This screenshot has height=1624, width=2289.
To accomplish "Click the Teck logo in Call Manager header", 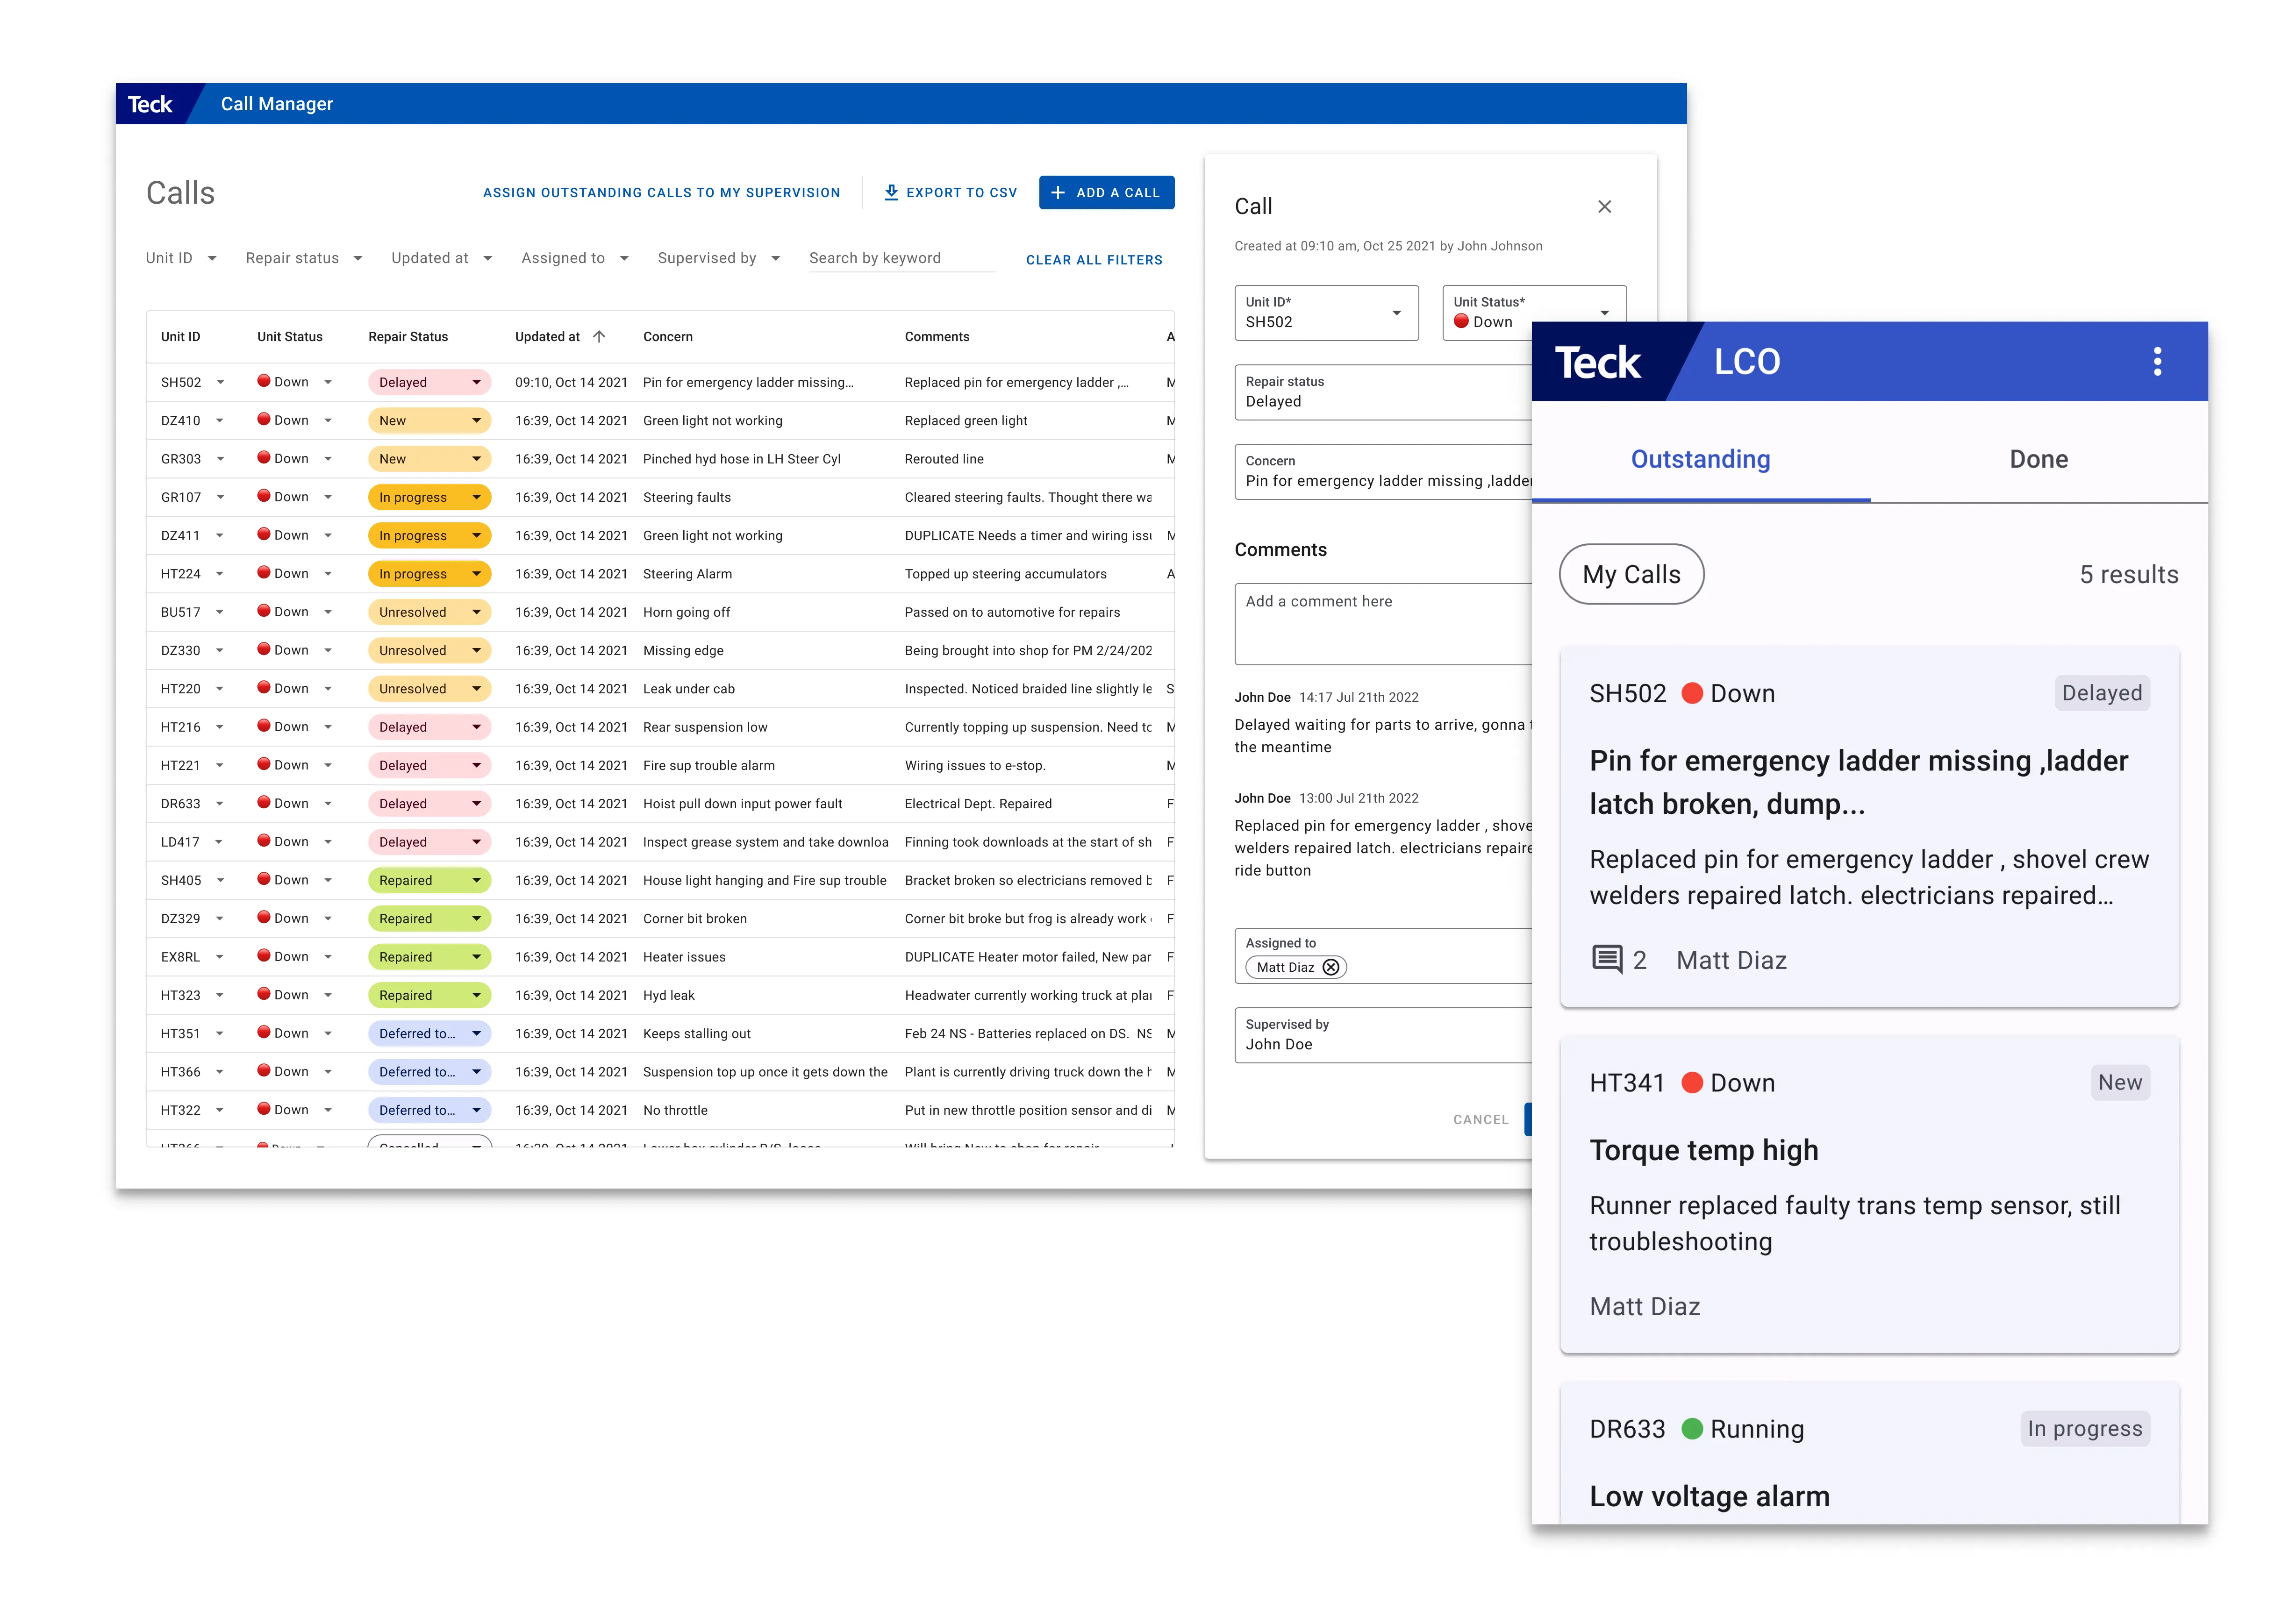I will click(150, 104).
